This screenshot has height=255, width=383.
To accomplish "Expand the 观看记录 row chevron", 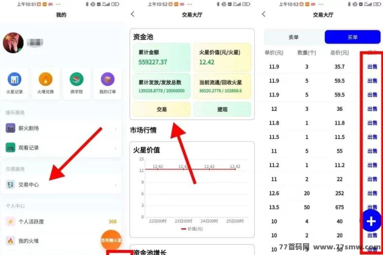I will (115, 148).
